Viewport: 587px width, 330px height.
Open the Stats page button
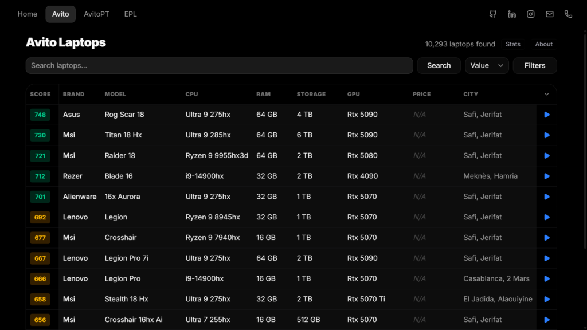tap(513, 44)
